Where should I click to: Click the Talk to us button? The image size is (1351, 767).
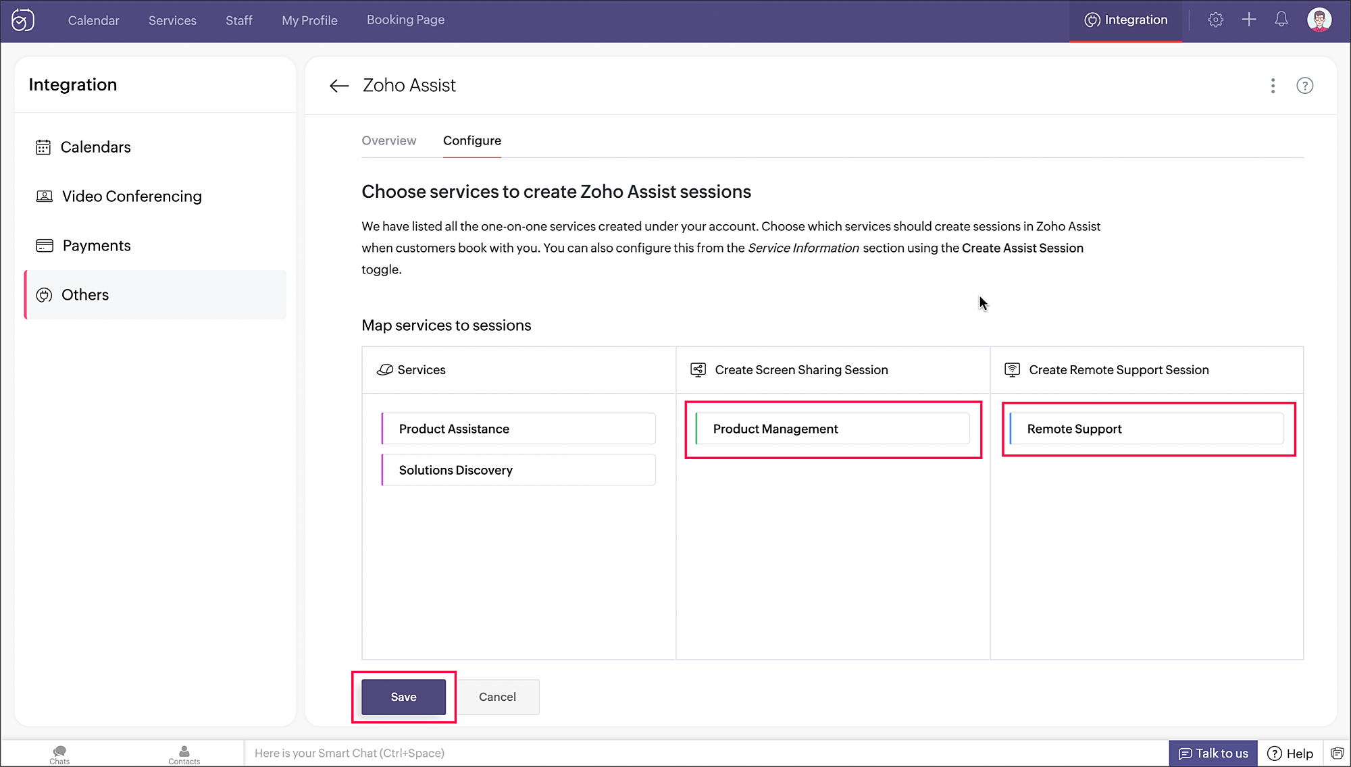(x=1213, y=753)
